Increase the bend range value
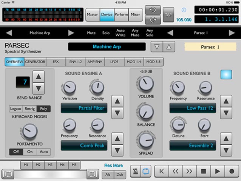The height and width of the screenshot is (181, 241). click(x=39, y=77)
